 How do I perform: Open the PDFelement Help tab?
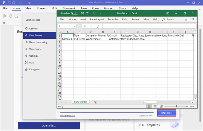click(x=135, y=8)
